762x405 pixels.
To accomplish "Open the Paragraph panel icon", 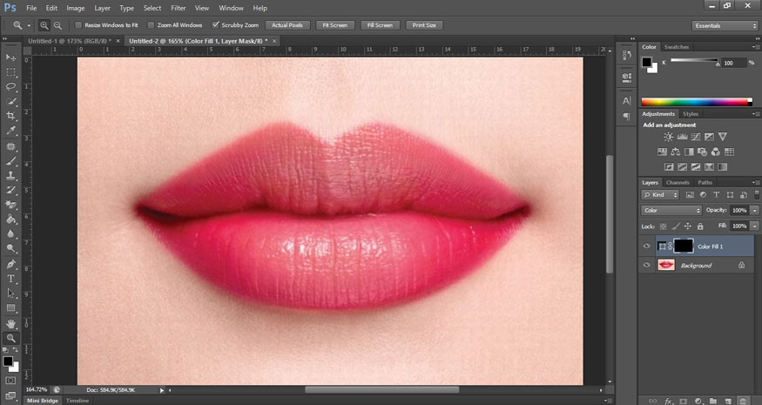I will click(x=627, y=117).
